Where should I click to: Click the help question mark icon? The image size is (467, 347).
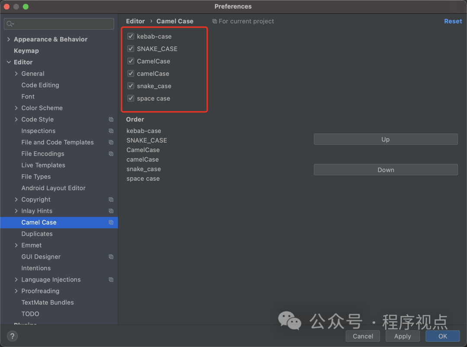[12, 336]
